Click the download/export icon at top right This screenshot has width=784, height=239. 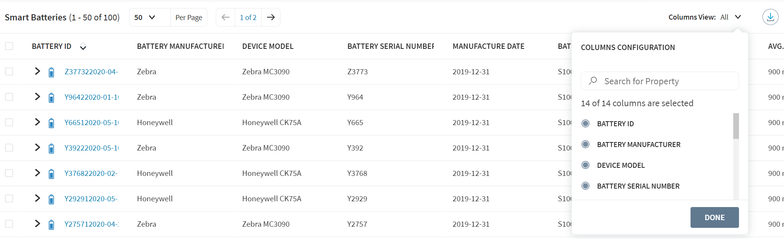(x=771, y=17)
